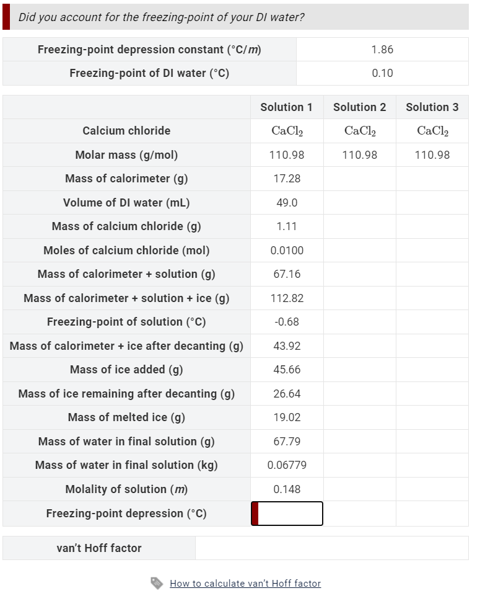
Task: Click Solution 3 Mass of melted ice cell
Action: (432, 417)
